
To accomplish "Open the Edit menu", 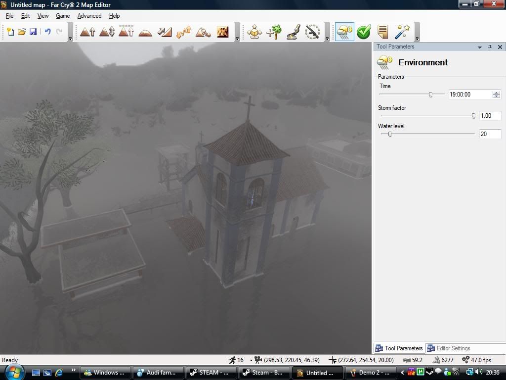I will coord(26,16).
